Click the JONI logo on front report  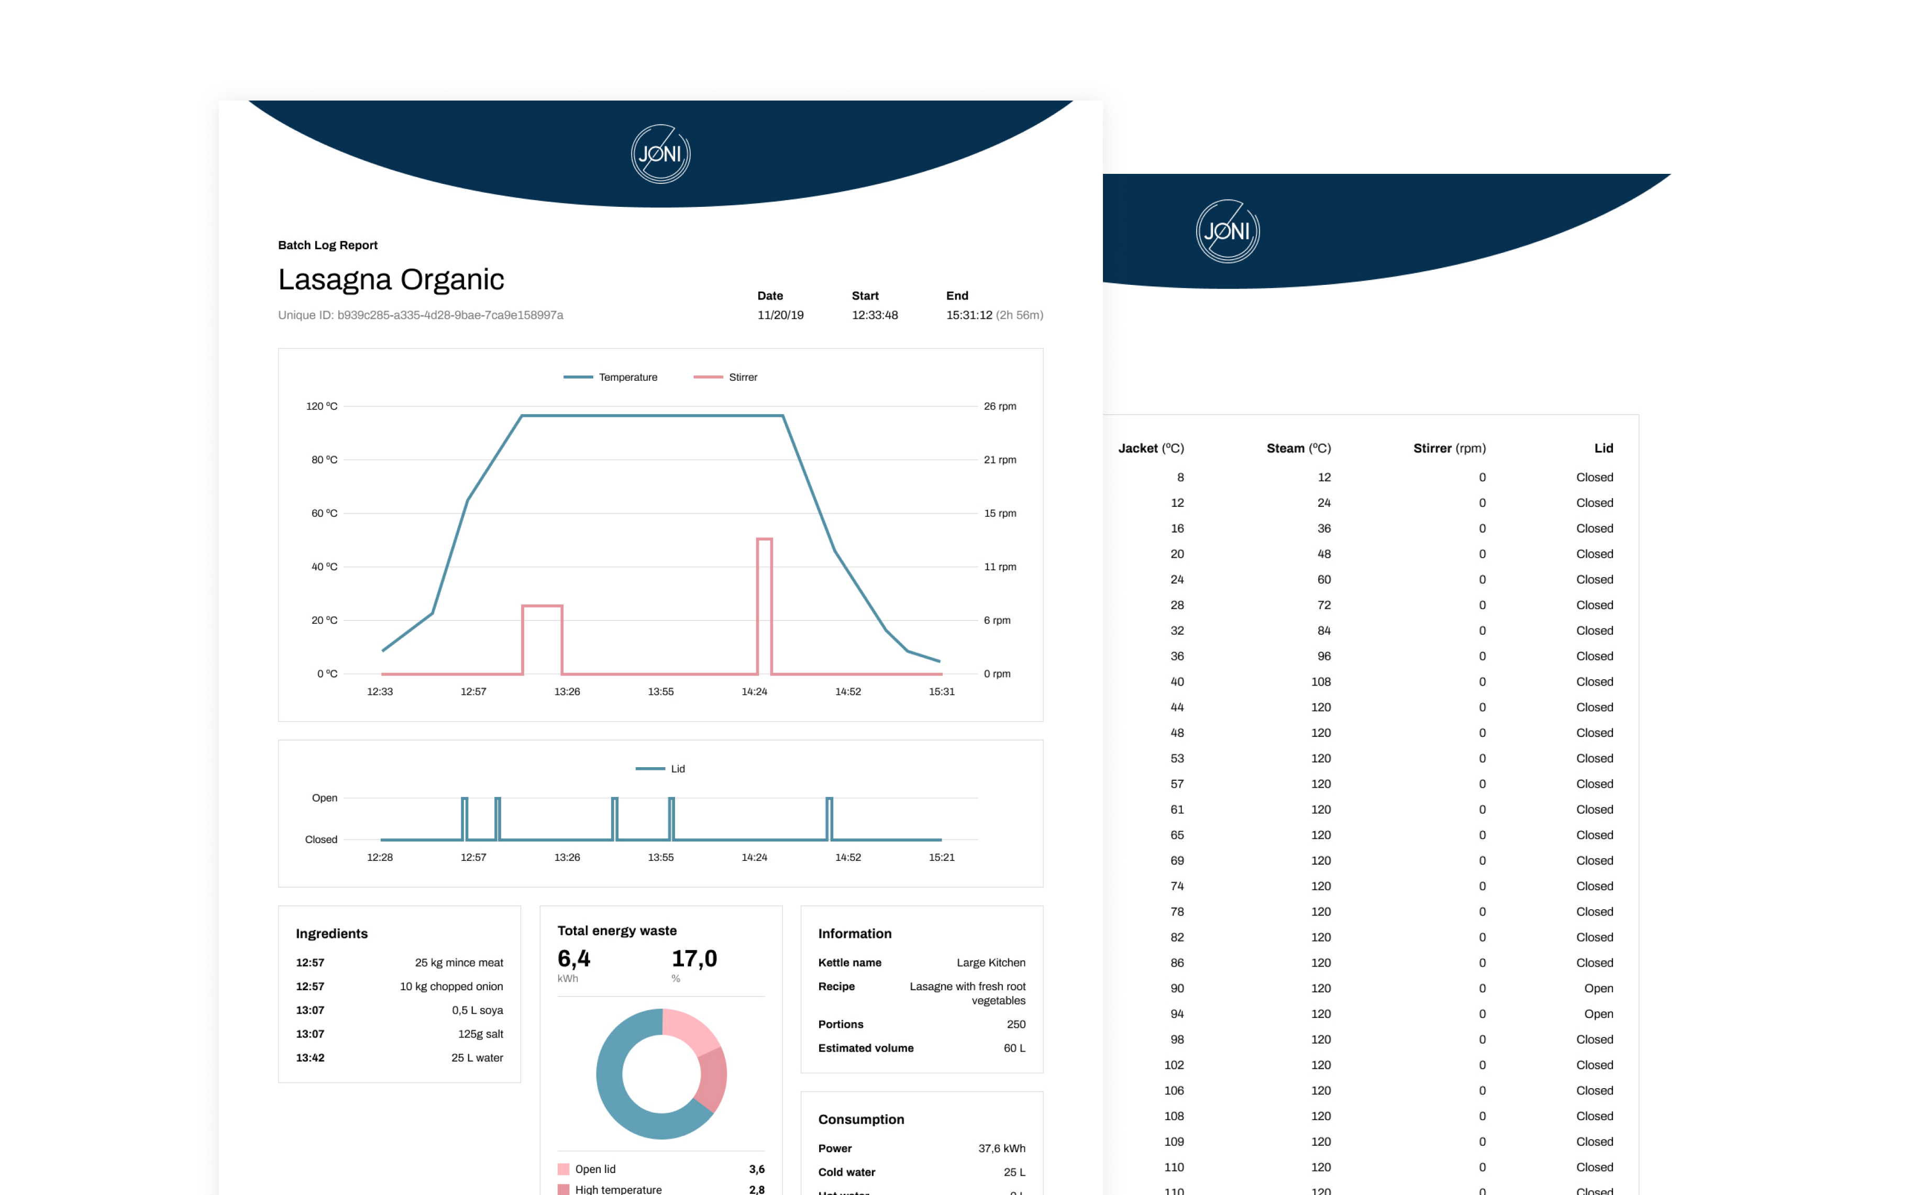click(660, 154)
